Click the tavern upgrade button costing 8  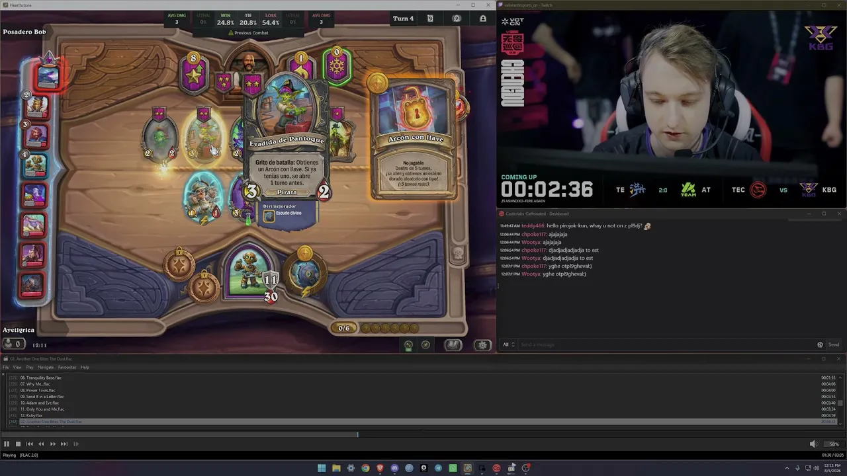[193, 73]
